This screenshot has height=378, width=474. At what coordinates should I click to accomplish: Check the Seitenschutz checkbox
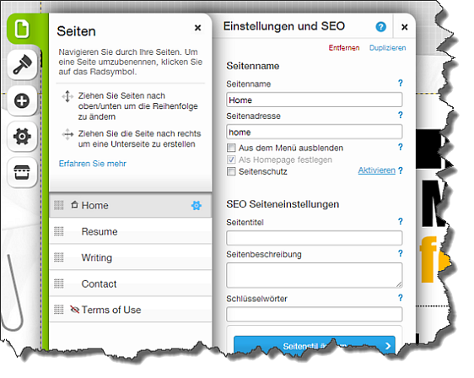point(231,172)
